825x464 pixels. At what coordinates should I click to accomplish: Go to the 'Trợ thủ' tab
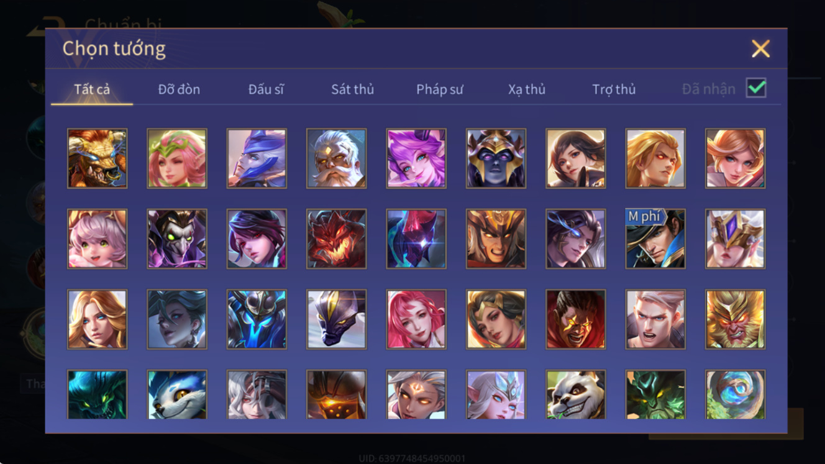614,89
